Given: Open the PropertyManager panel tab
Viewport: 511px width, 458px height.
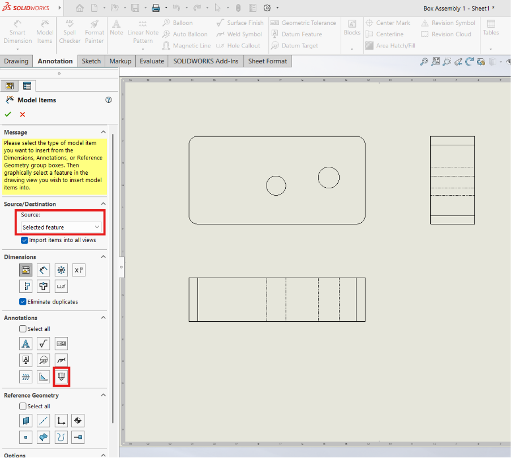Looking at the screenshot, I should click(x=27, y=86).
